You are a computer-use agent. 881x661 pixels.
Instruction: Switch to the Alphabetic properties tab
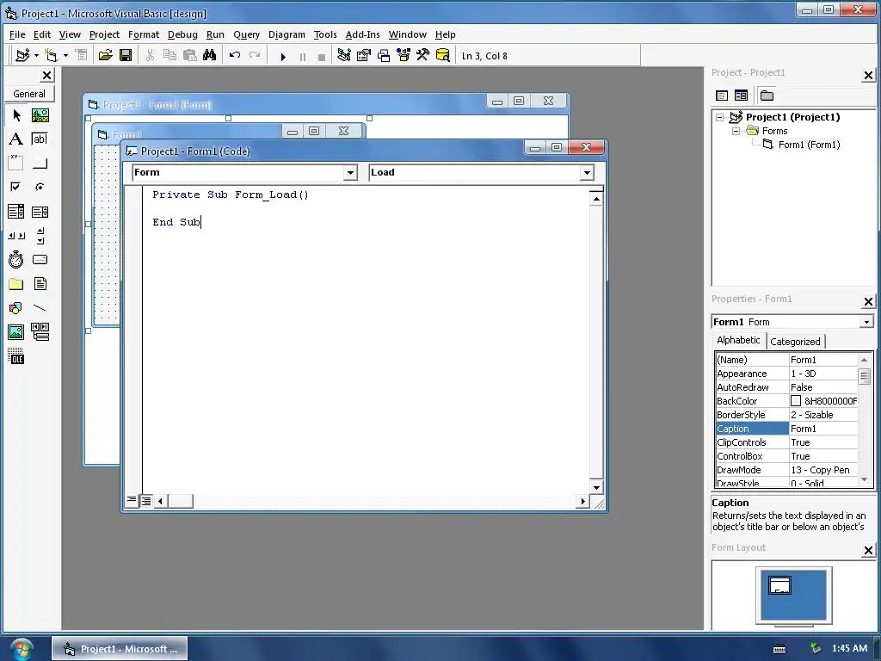(738, 340)
